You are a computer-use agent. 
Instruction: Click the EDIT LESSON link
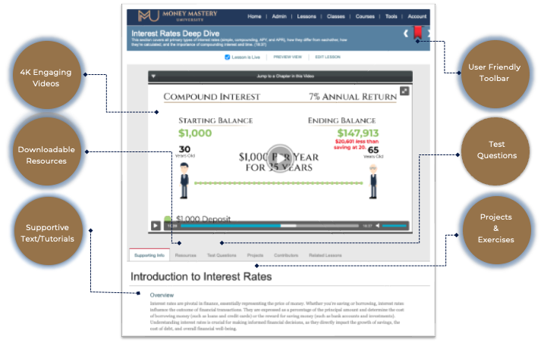click(328, 57)
